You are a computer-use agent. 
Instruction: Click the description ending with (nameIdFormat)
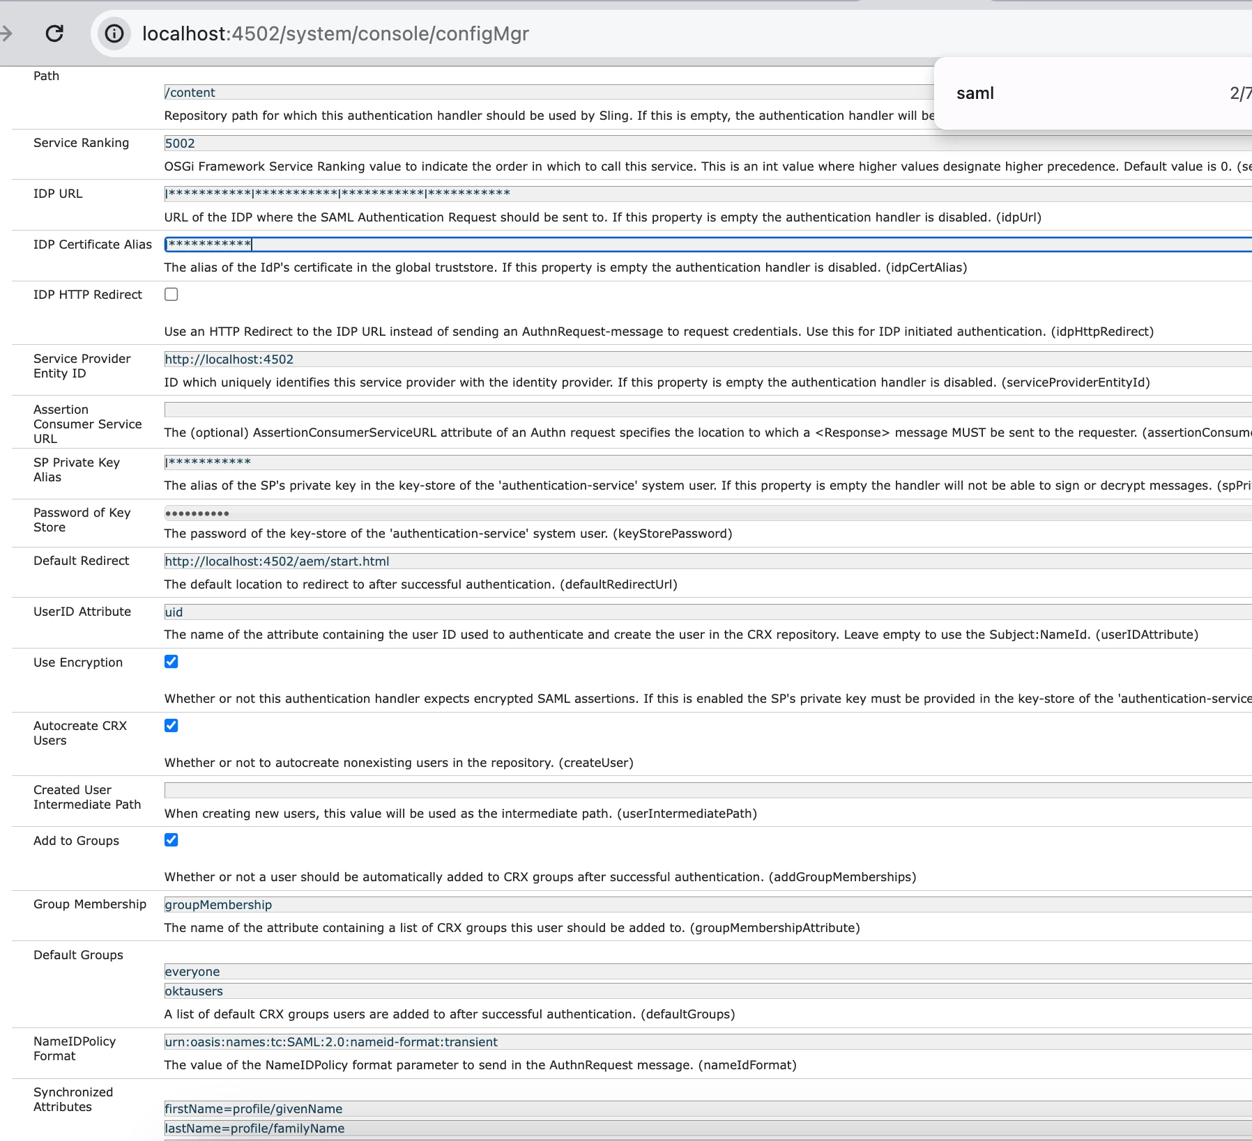[480, 1065]
